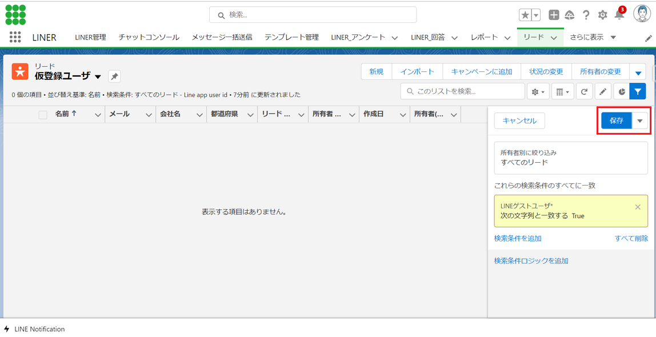The height and width of the screenshot is (337, 656).
Task: Open the メール column menu chevron
Action: (x=149, y=115)
